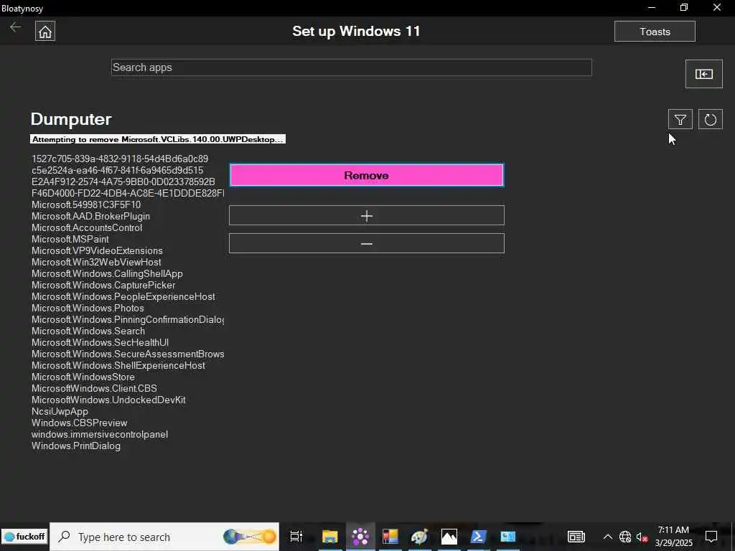Select MicrosoftWindows.Client.CBS
This screenshot has width=735, height=551.
pos(94,388)
